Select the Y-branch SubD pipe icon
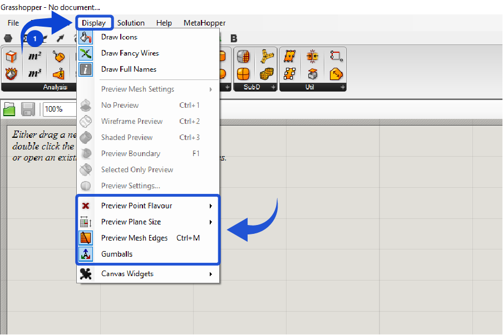The image size is (503, 335). [267, 56]
